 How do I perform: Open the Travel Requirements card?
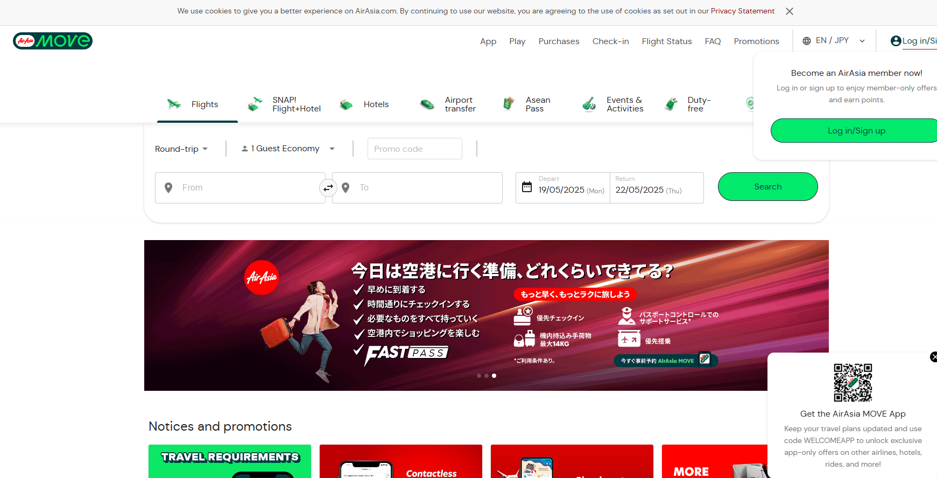(230, 461)
